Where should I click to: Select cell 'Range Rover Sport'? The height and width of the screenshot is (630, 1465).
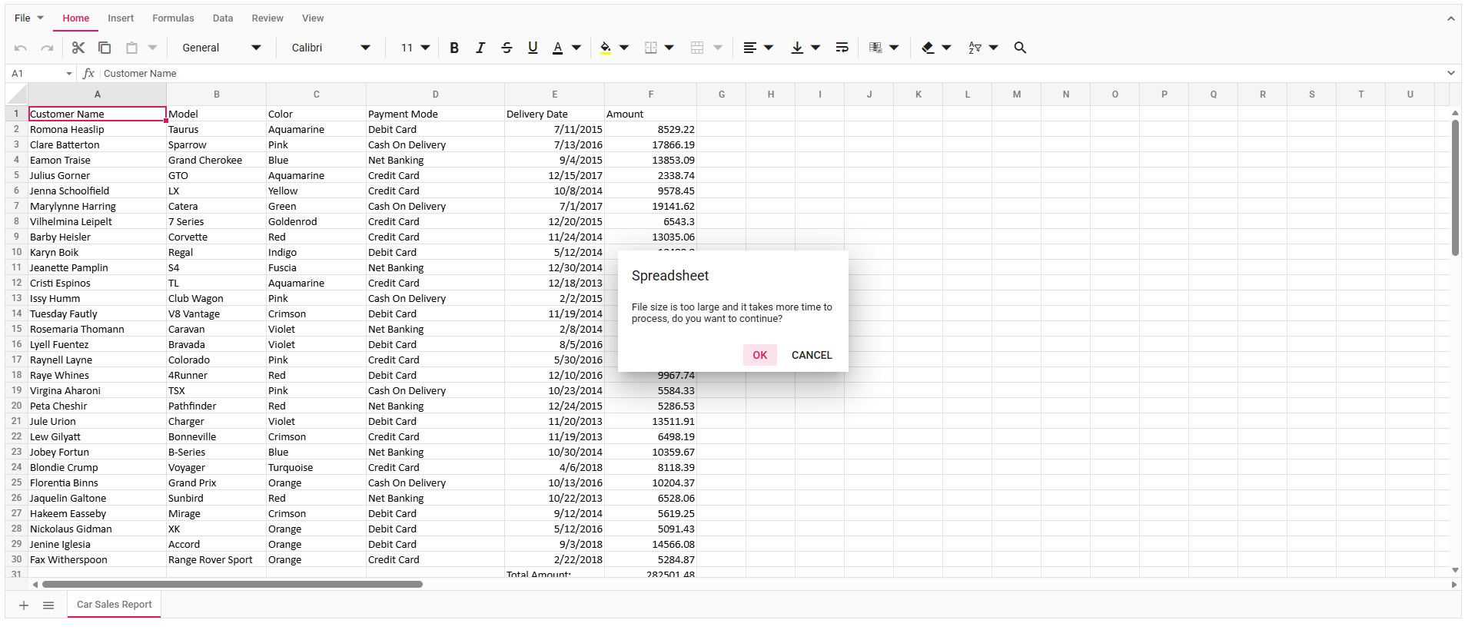[x=217, y=559]
